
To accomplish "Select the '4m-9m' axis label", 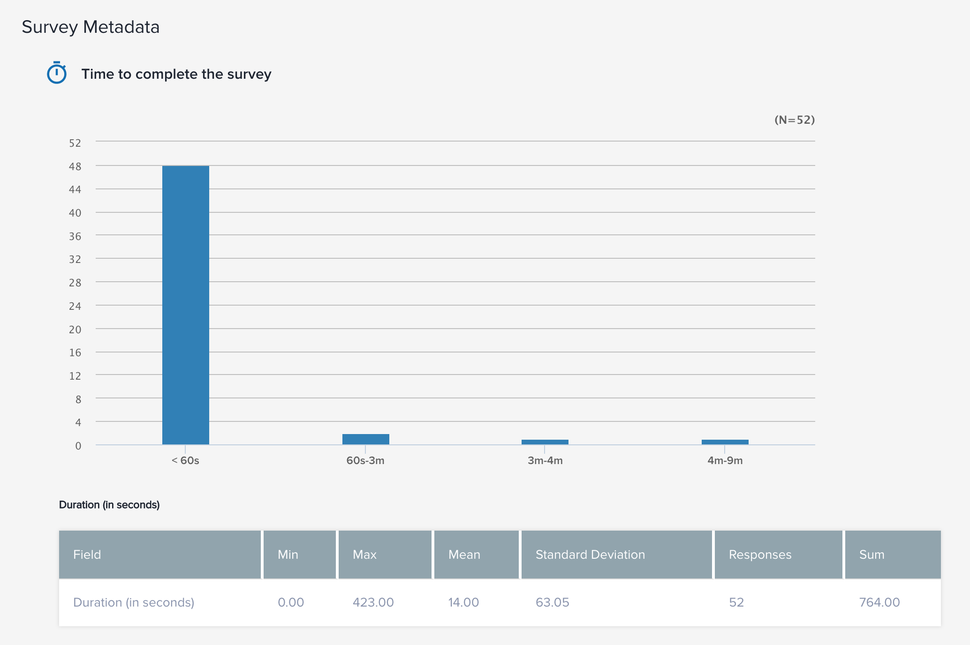I will point(725,460).
